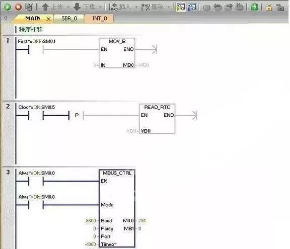290x249 pixels.
Task: Select the MBUS_CTRL instruction box
Action: 117,208
